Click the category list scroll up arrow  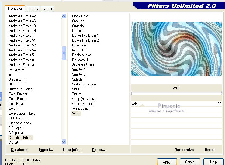coord(64,16)
